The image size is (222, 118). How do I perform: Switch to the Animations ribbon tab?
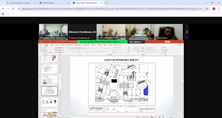78,45
